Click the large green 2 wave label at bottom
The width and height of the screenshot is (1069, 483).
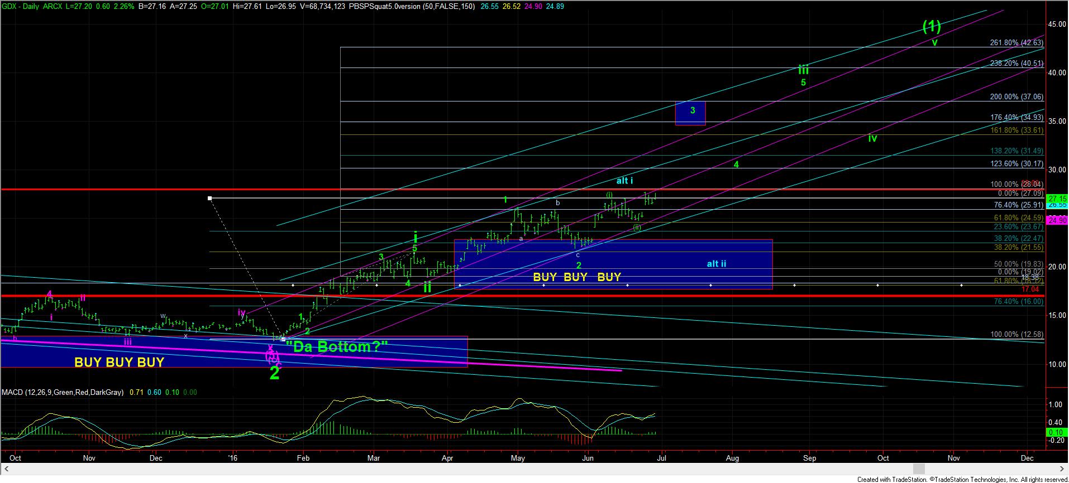click(x=274, y=374)
